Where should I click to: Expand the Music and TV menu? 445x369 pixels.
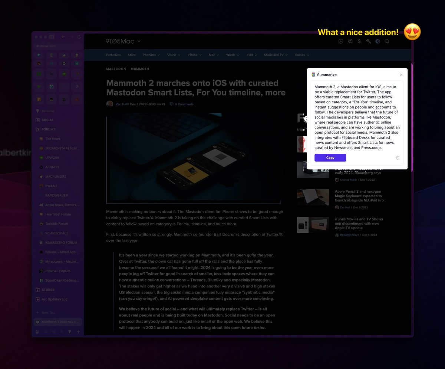pyautogui.click(x=276, y=55)
